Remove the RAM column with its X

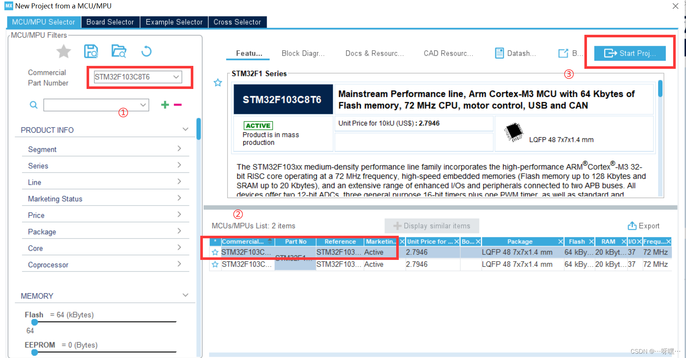click(x=624, y=242)
